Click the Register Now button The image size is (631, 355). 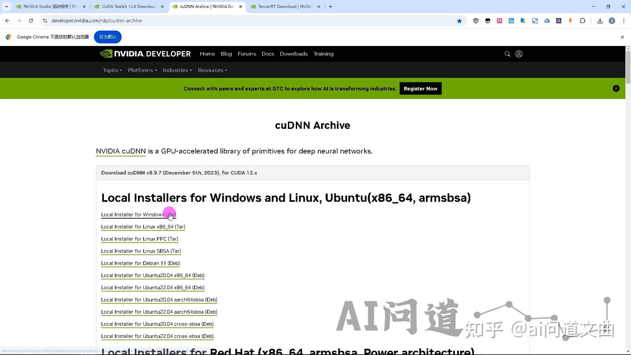(x=420, y=89)
